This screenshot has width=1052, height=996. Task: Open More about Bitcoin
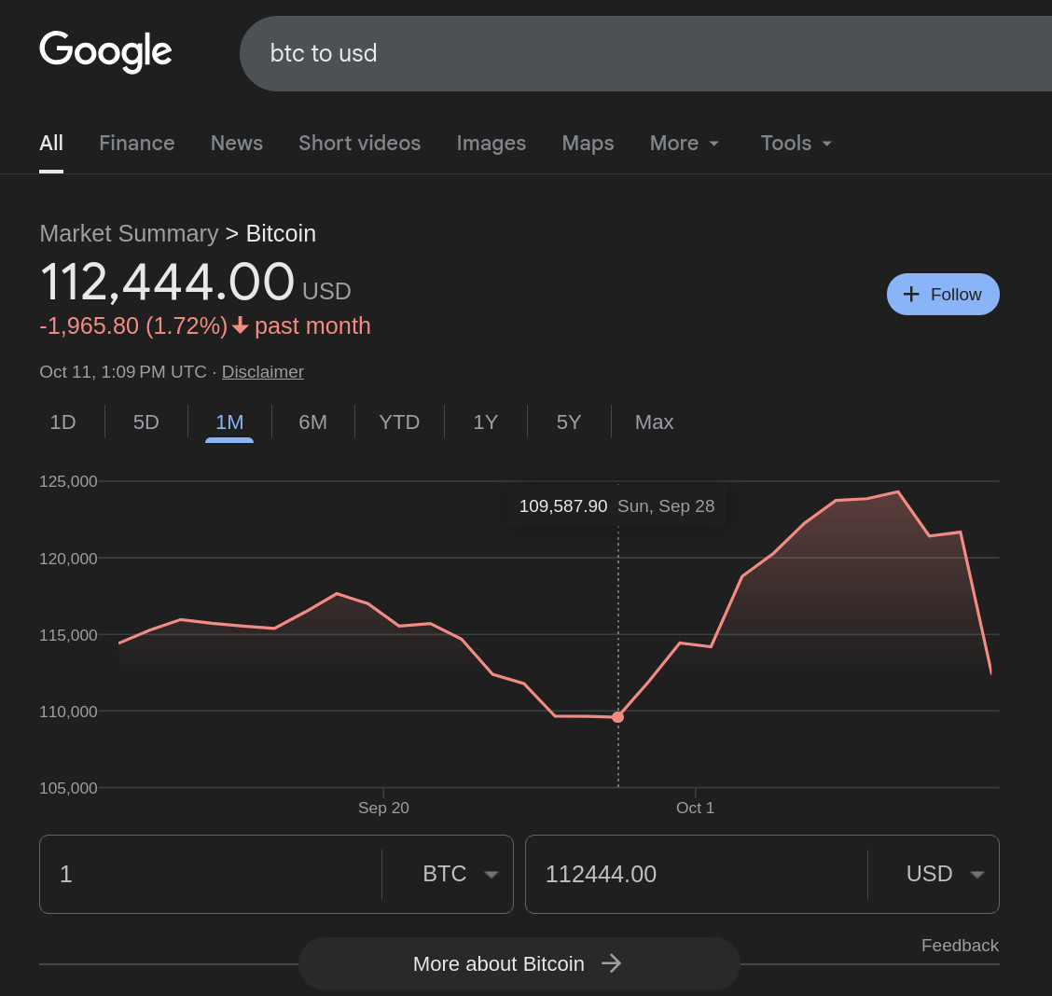[519, 963]
